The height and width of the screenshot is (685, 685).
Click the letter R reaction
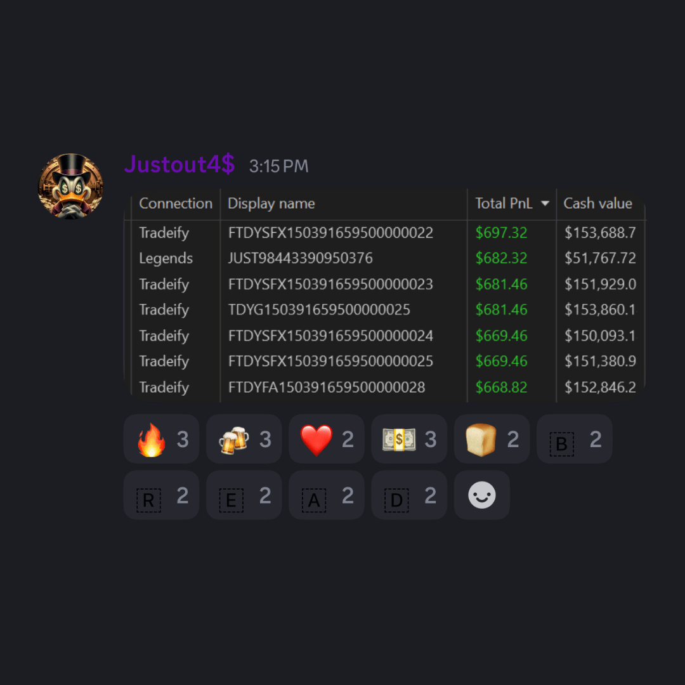(161, 495)
